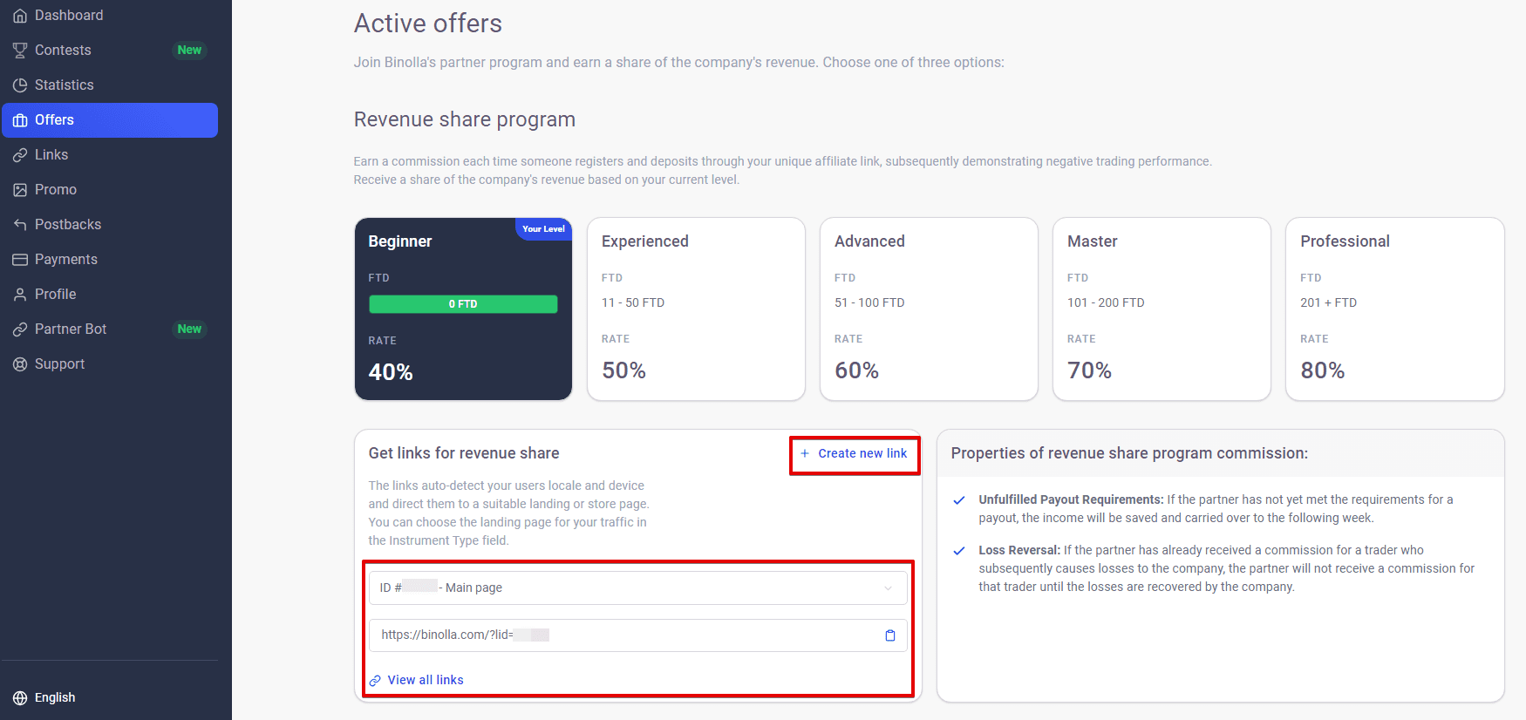
Task: Click the Partner Bot link icon
Action: tap(20, 329)
